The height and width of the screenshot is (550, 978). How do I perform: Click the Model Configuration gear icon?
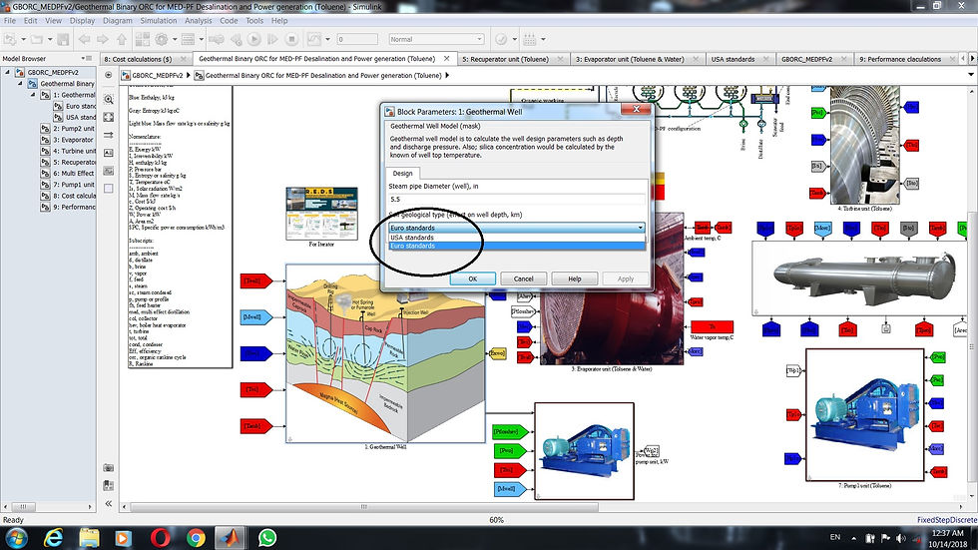pyautogui.click(x=162, y=39)
